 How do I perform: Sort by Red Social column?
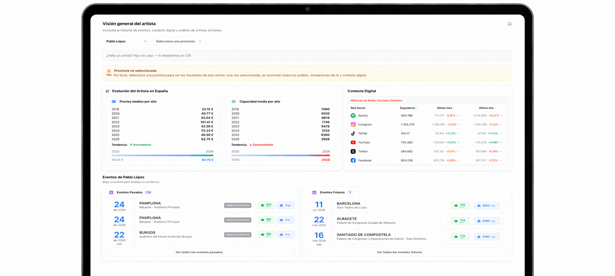[x=358, y=108]
